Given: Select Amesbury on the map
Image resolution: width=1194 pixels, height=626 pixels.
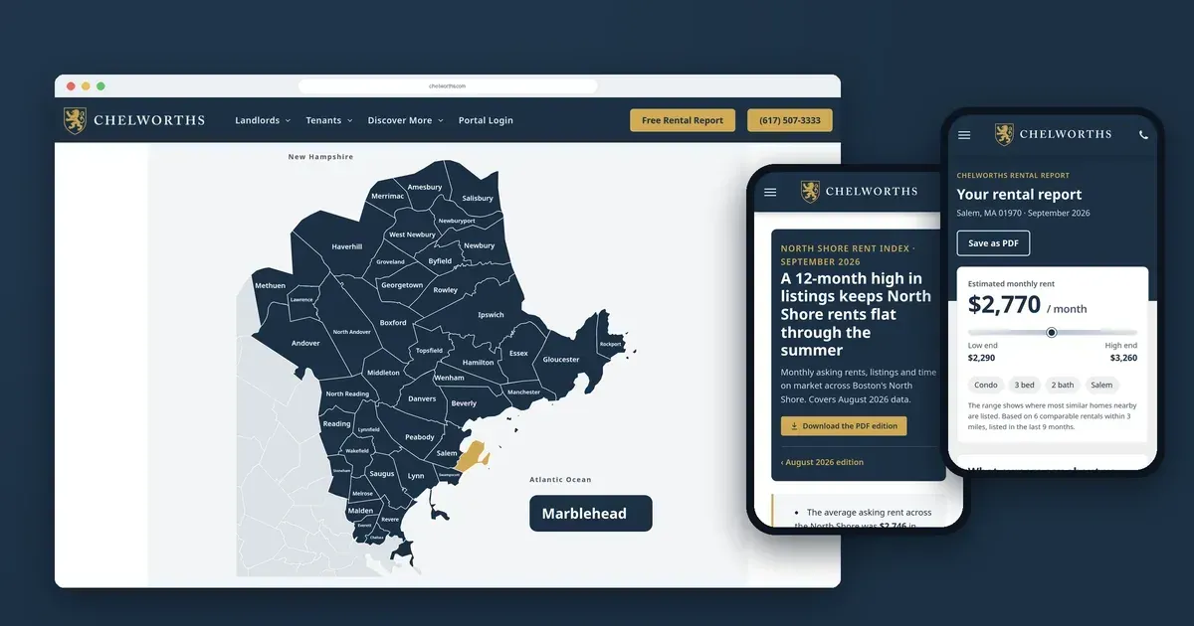Looking at the screenshot, I should pos(425,187).
